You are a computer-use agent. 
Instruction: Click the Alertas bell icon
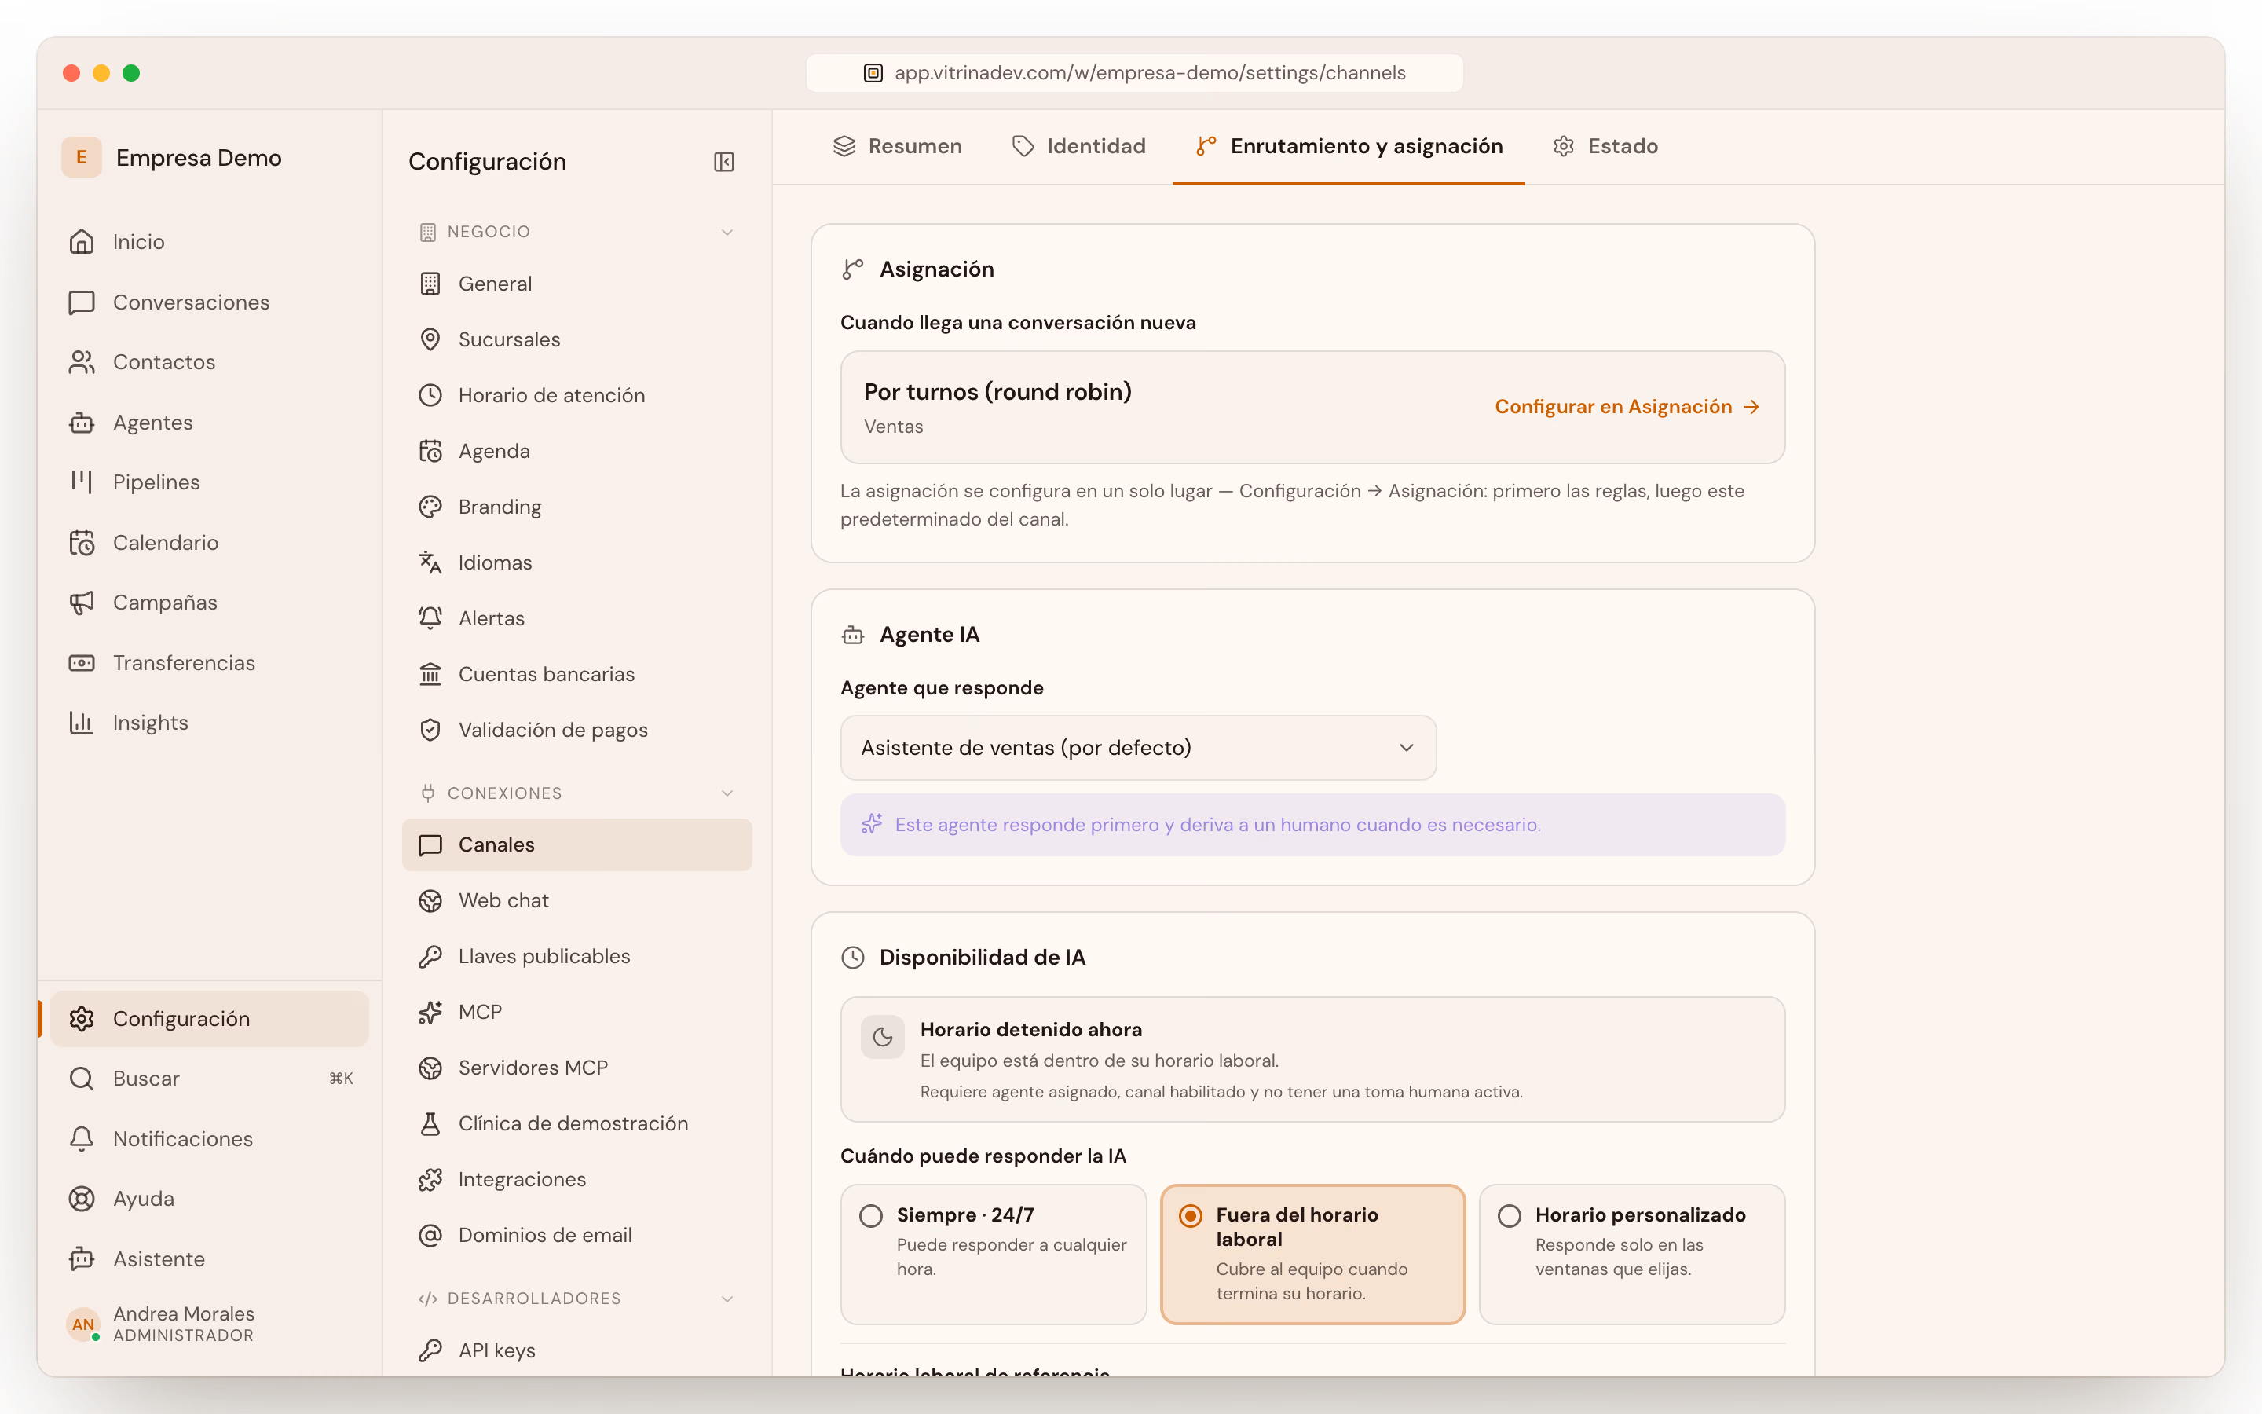[430, 618]
